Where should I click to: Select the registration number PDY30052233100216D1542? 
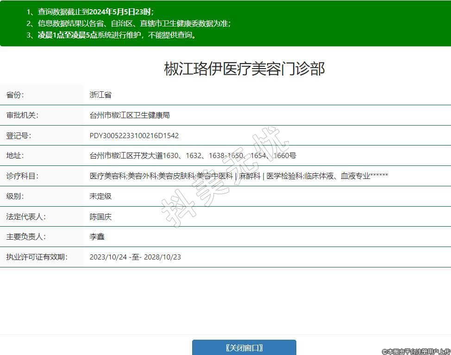pyautogui.click(x=134, y=136)
